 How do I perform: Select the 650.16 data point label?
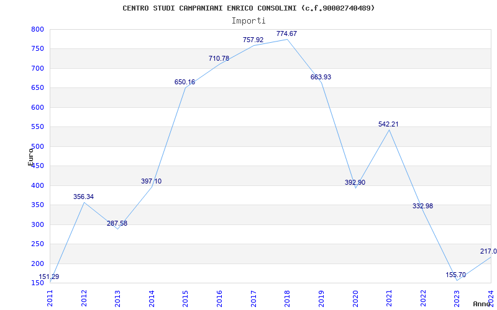(x=185, y=82)
